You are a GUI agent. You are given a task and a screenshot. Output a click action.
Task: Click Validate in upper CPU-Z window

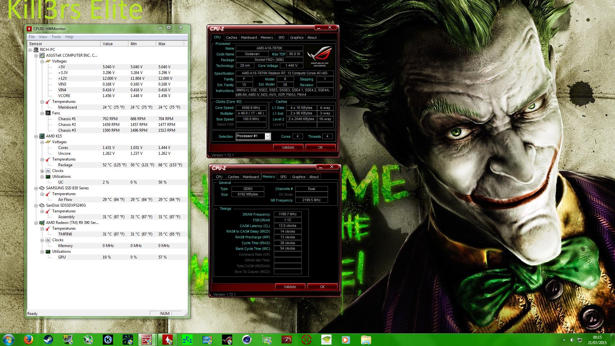point(288,147)
